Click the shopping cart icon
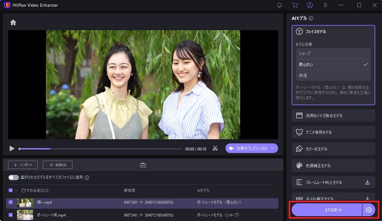 [295, 5]
